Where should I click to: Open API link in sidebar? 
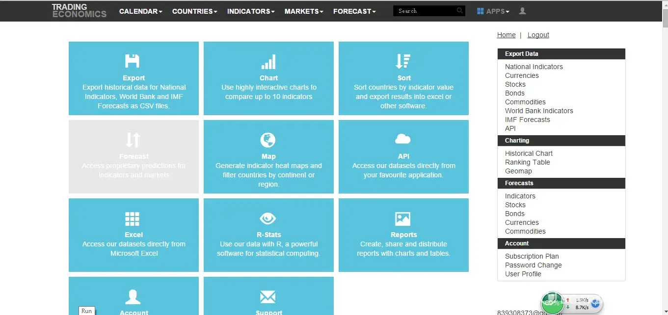pyautogui.click(x=510, y=128)
